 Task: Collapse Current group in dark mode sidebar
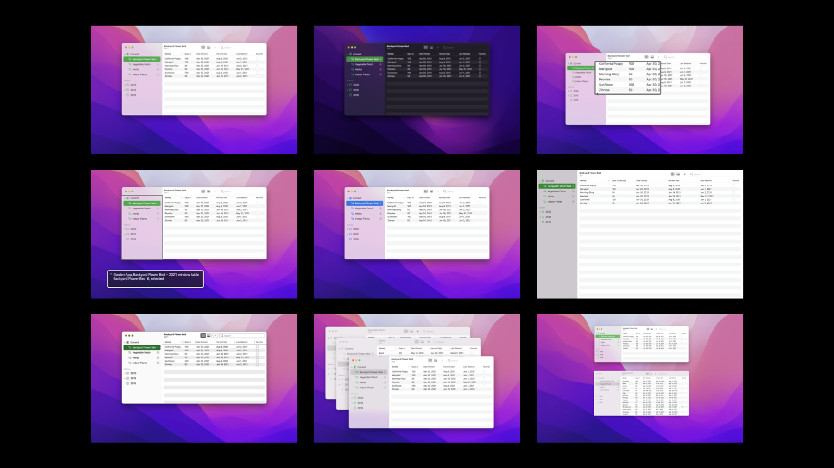tap(347, 54)
